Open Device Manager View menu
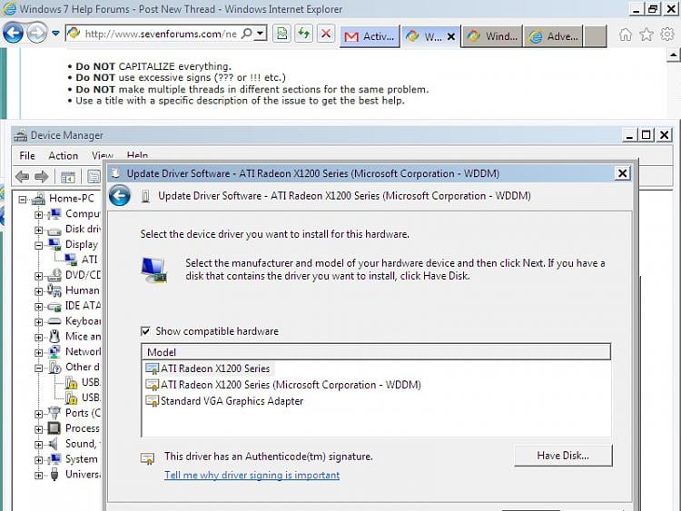The width and height of the screenshot is (681, 511). (x=103, y=155)
